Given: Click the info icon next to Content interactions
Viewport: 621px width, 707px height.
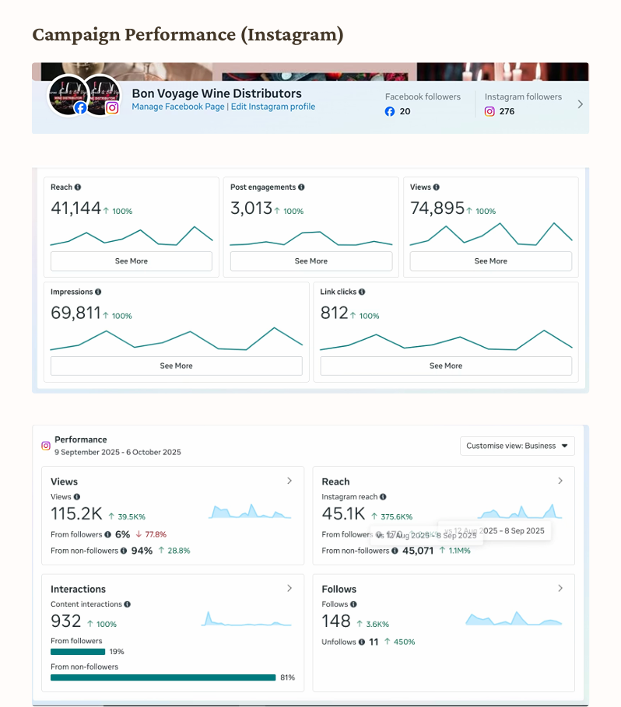Looking at the screenshot, I should (x=127, y=604).
